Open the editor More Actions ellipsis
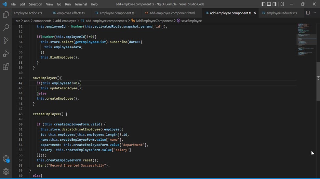Image resolution: width=320 pixels, height=179 pixels. coord(314,13)
